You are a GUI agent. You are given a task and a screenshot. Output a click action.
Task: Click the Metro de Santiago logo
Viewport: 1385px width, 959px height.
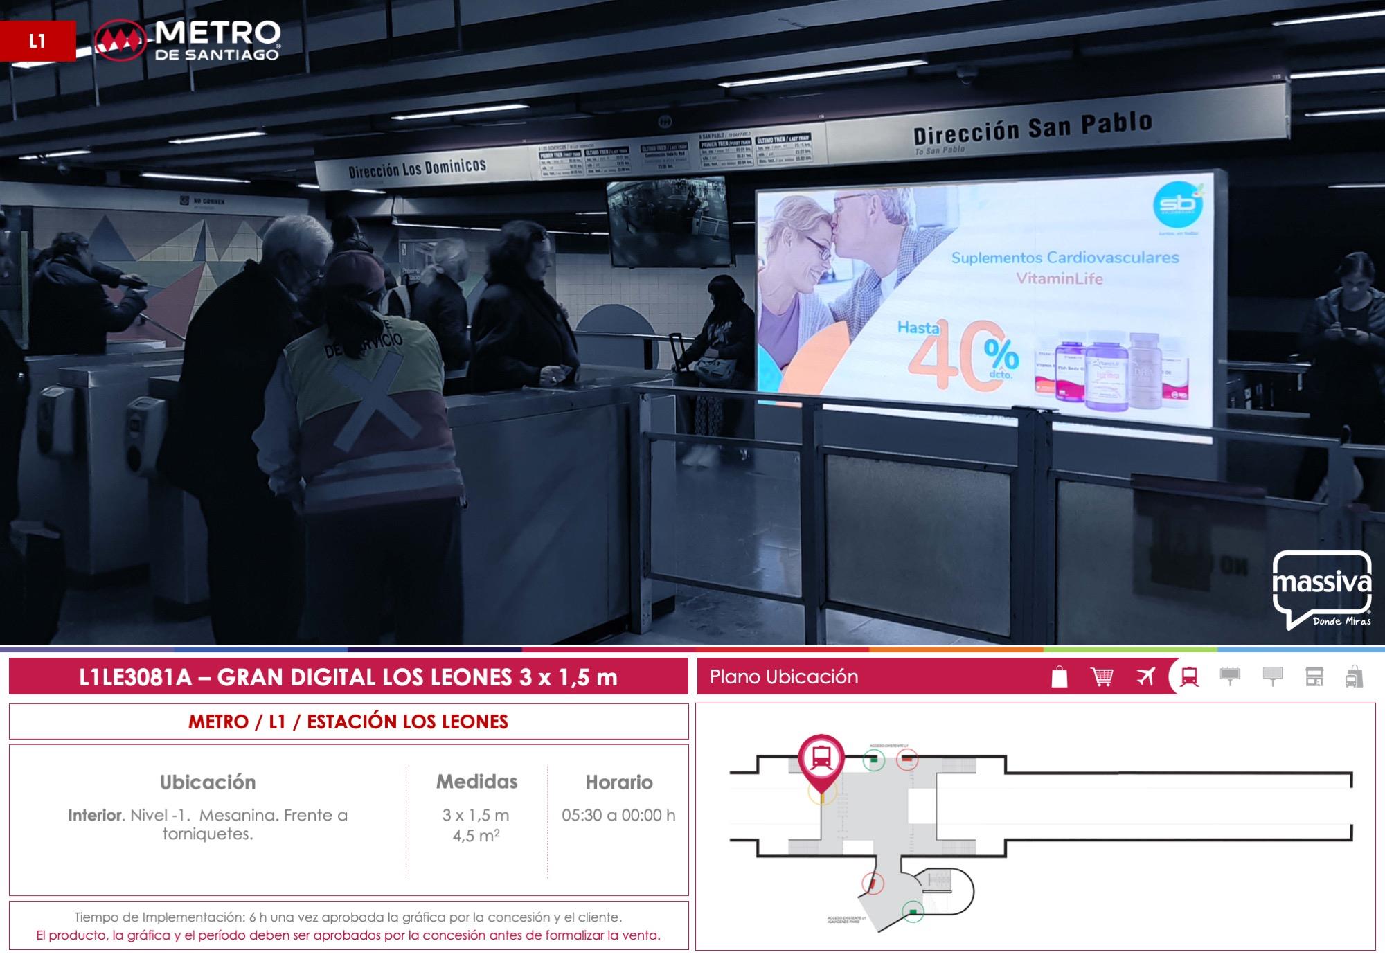coord(187,39)
